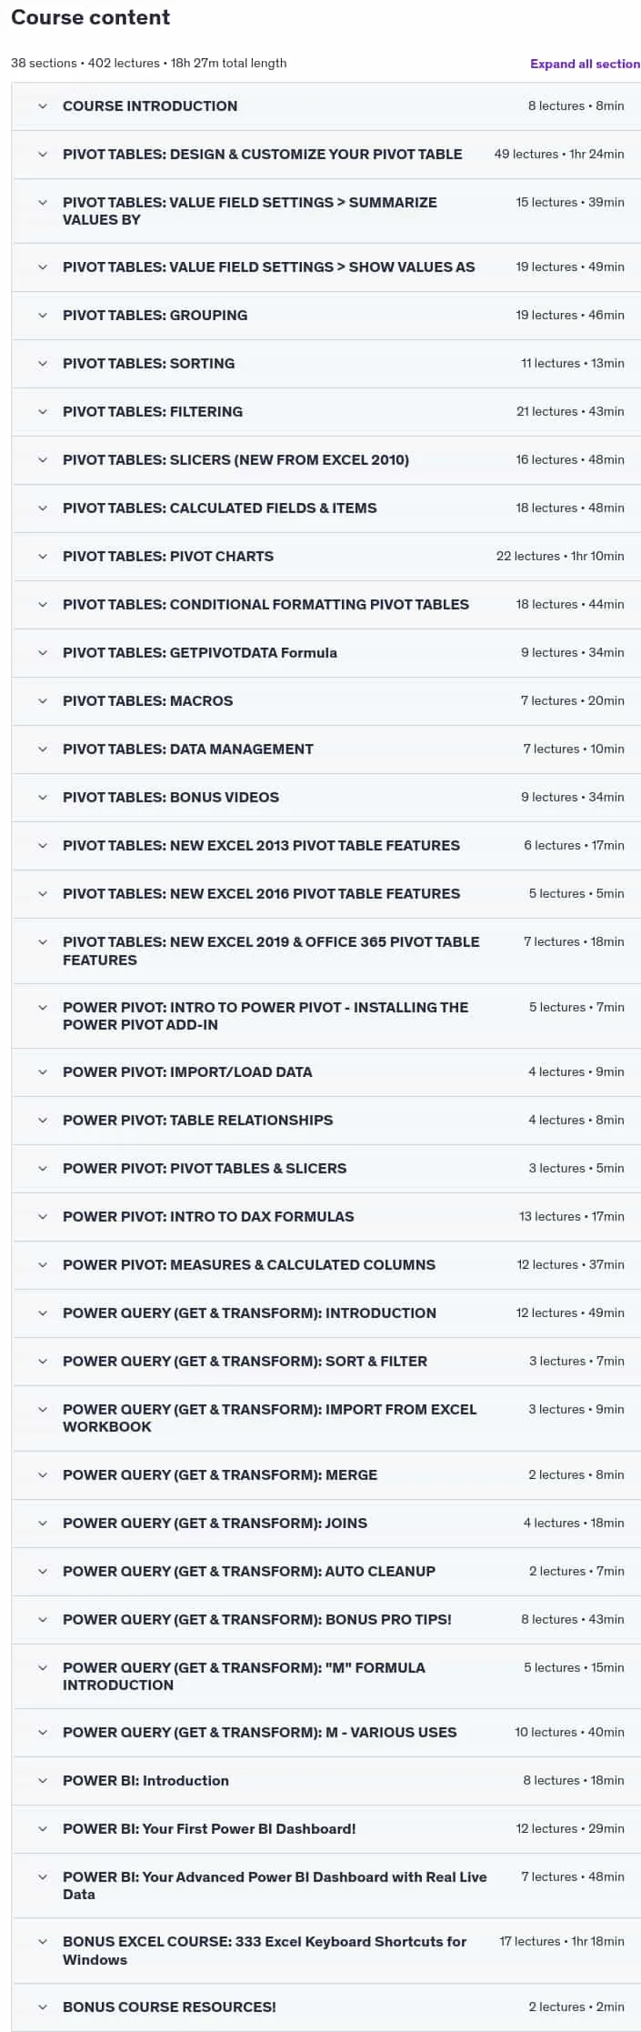Expand PIVOT TABLES: PIVOT CHARTS chevron
Viewport: 641px width, 2032px height.
43,557
